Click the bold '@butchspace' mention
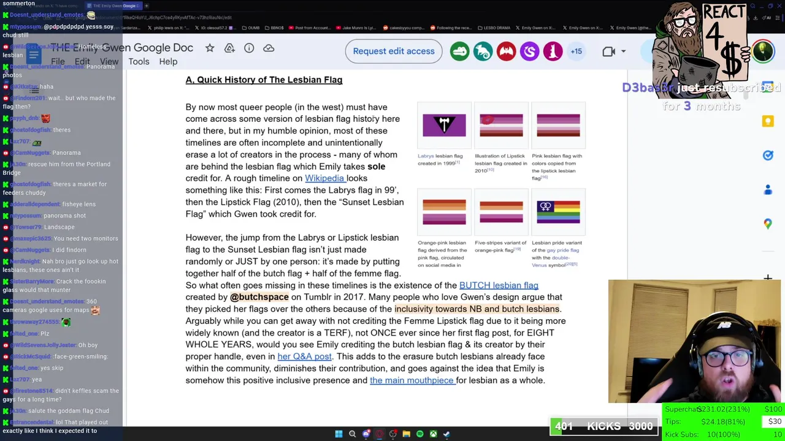 tap(259, 297)
